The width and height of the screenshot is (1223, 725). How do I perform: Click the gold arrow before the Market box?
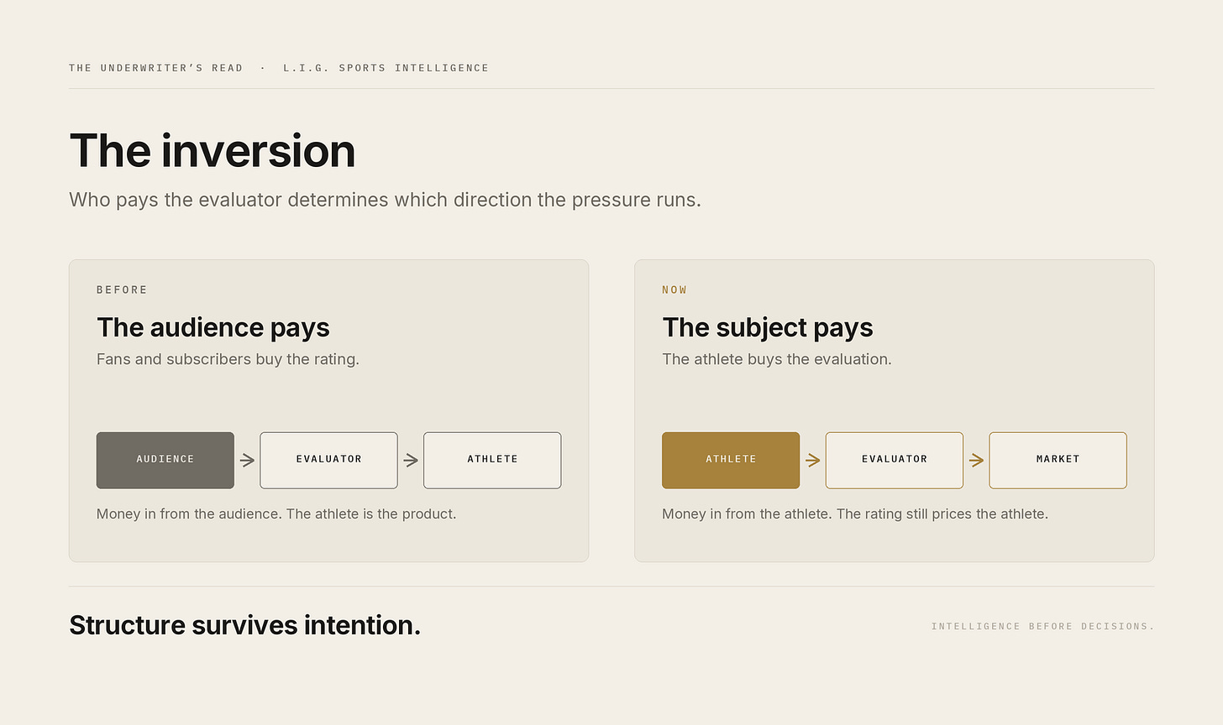[976, 460]
